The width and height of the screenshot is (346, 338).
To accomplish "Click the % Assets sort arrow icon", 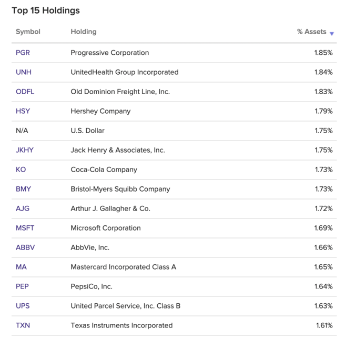I will click(332, 34).
